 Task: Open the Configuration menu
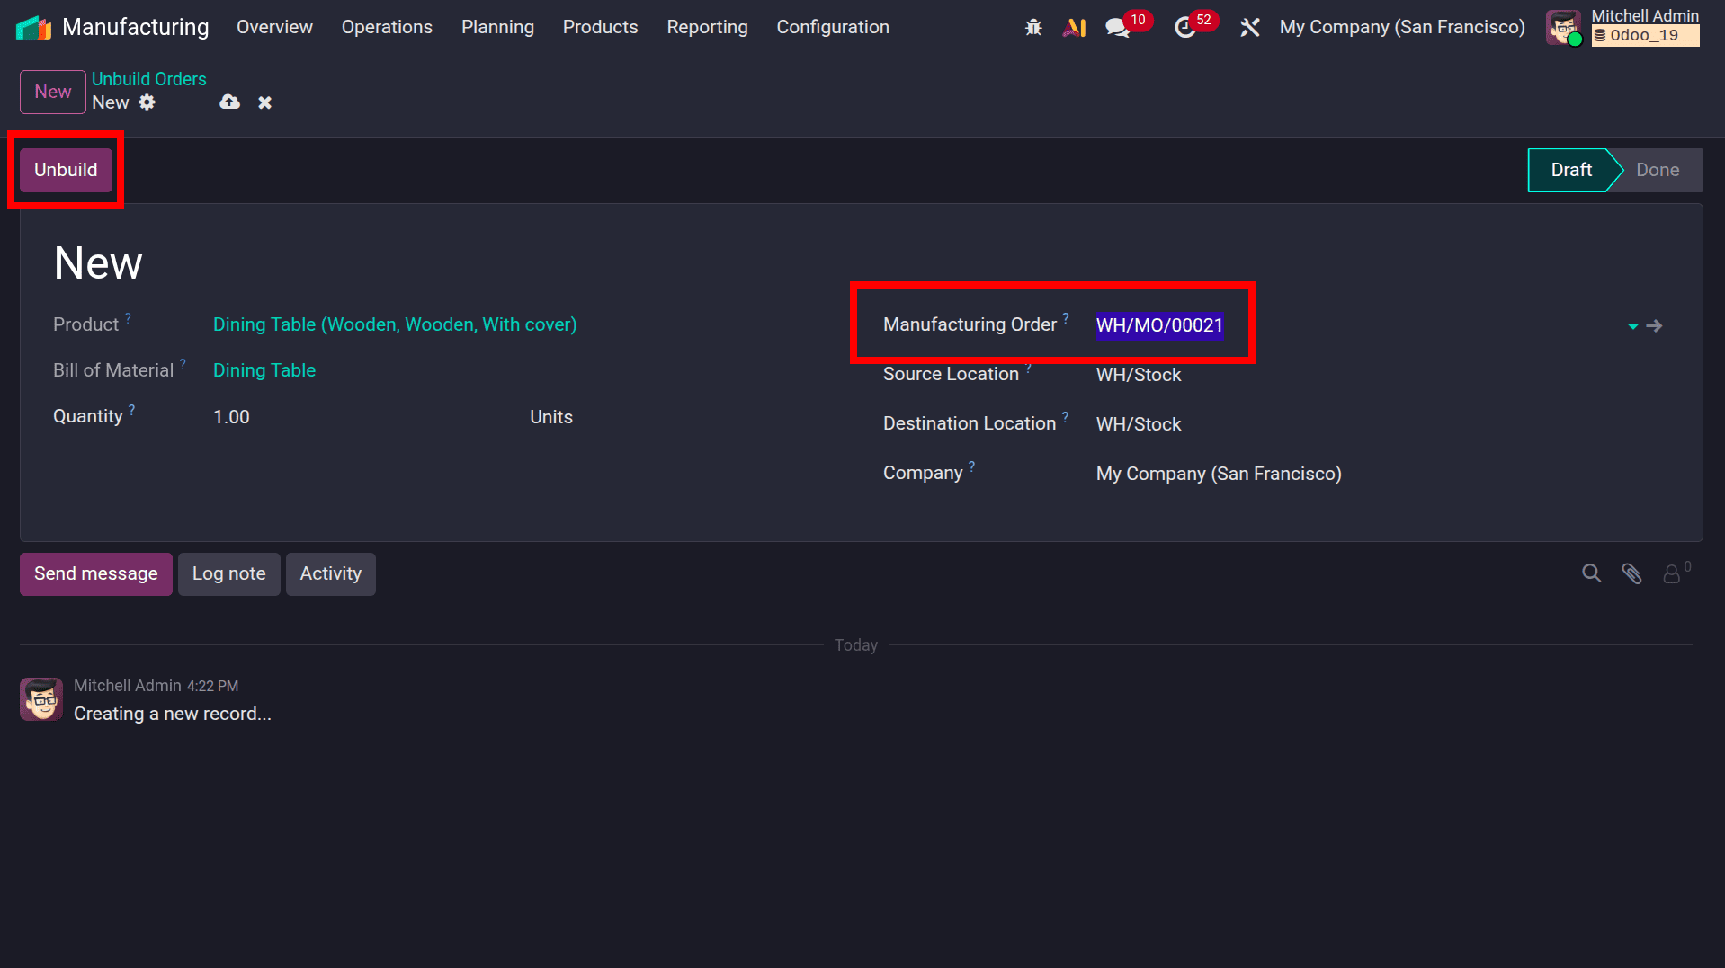point(833,27)
